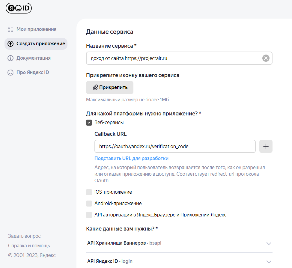Click the About Yandex ID smile icon
This screenshot has height=268, width=292.
pos(10,73)
